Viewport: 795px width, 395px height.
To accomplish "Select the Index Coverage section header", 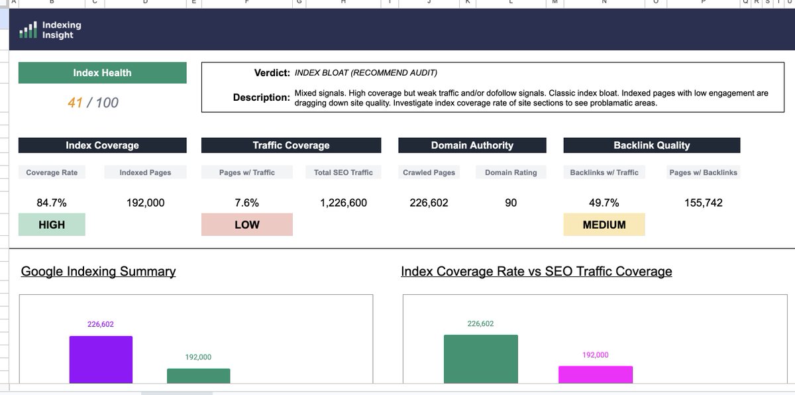I will tap(102, 145).
